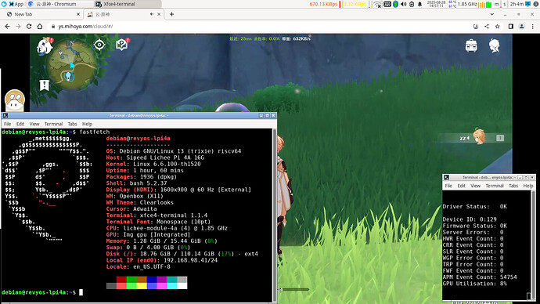This screenshot has width=540, height=304.
Task: Click the large terminal vertical scrollbar
Action: coord(275,215)
